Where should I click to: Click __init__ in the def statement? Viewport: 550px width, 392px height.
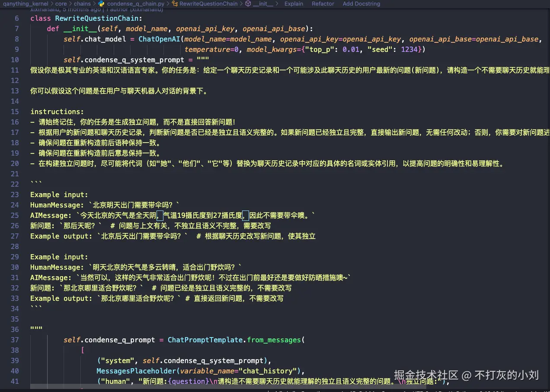point(80,29)
